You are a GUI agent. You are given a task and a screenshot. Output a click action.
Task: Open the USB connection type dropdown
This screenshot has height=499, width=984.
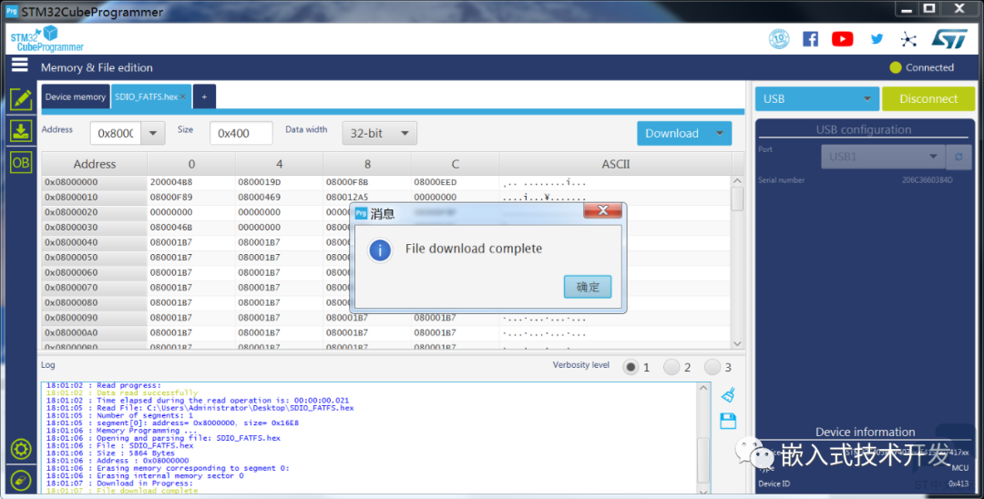[816, 99]
